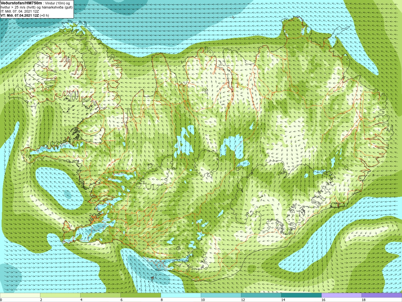Click the legend label '14'
The image size is (402, 302).
coord(283,300)
